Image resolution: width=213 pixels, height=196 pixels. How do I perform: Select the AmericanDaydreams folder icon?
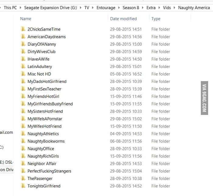pyautogui.click(x=23, y=37)
